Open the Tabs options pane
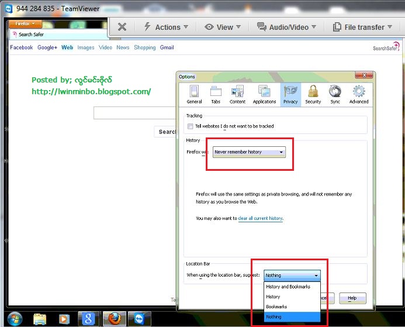The width and height of the screenshot is (405, 327). [216, 95]
